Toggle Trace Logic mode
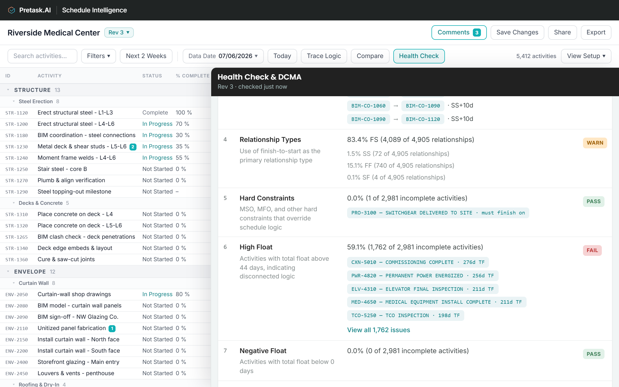 [324, 56]
